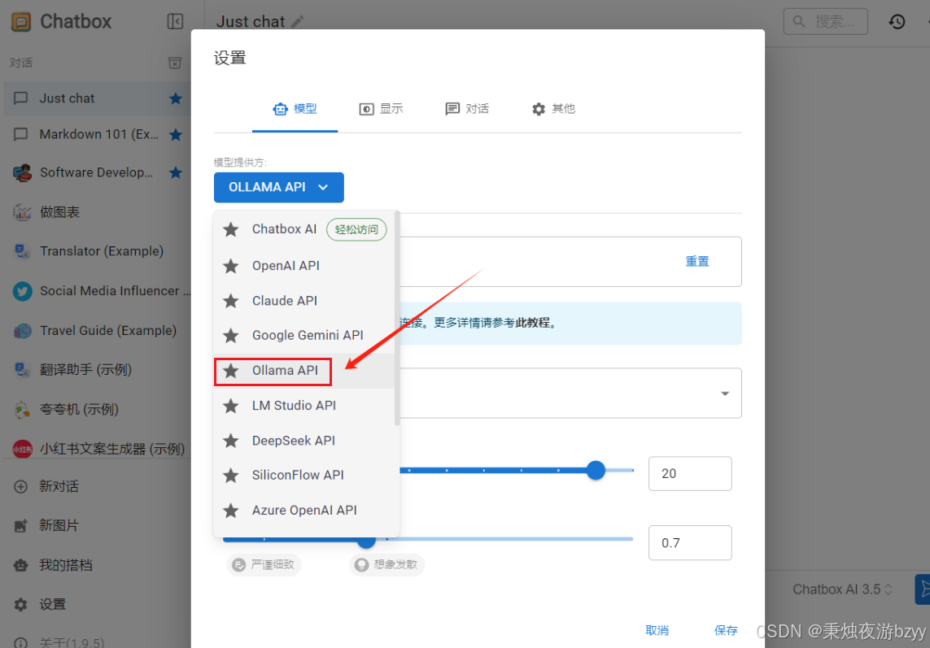Screen dimensions: 930x648
Task: Click the 轻松访问 badge on Chatbox AI
Action: 356,229
